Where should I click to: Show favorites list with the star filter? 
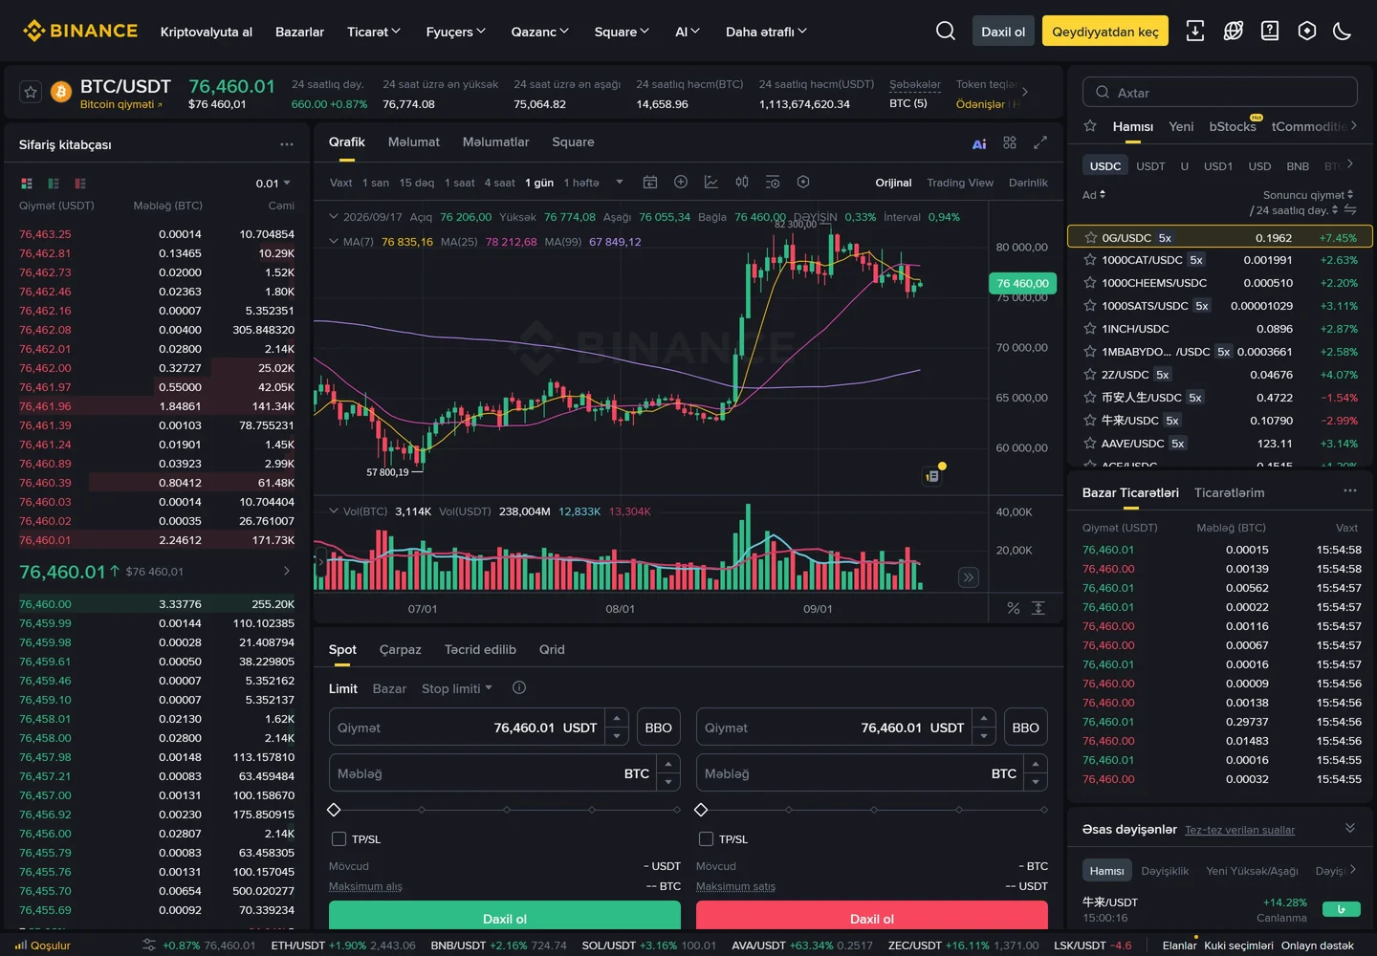point(1090,126)
